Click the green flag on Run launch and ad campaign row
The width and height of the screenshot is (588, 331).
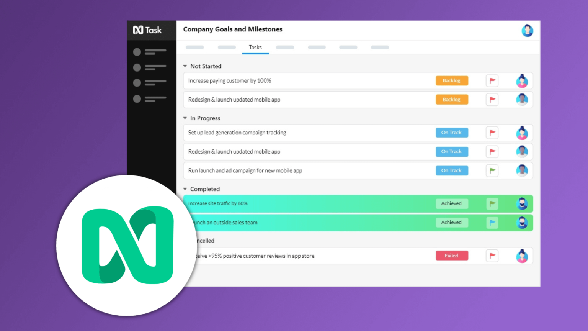[x=492, y=170]
